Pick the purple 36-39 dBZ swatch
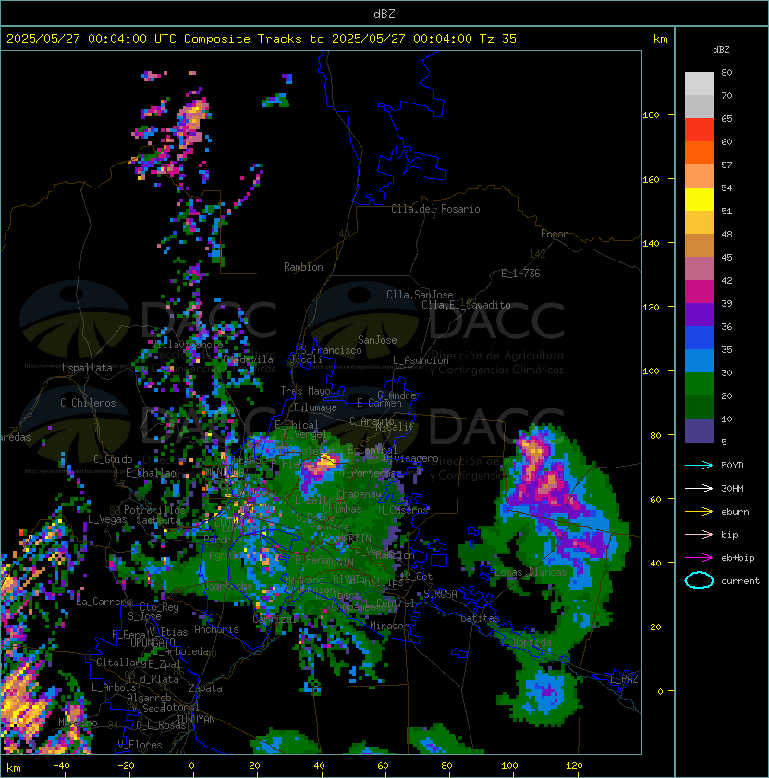 tap(699, 314)
